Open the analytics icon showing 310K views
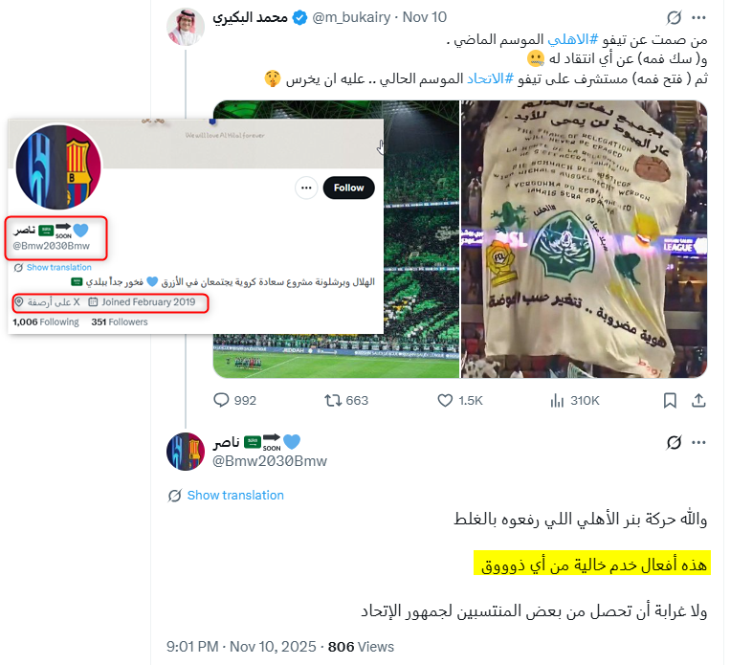Image resolution: width=730 pixels, height=665 pixels. [557, 400]
